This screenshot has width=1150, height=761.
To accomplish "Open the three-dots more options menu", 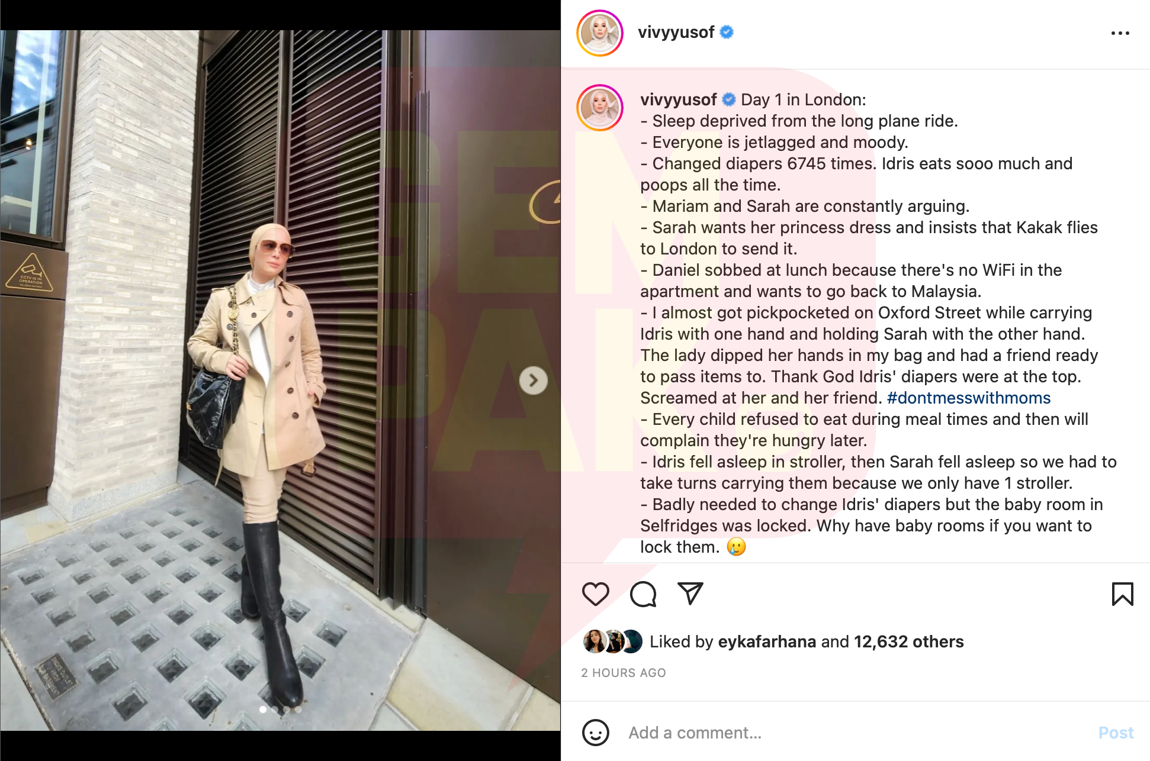I will 1120,33.
